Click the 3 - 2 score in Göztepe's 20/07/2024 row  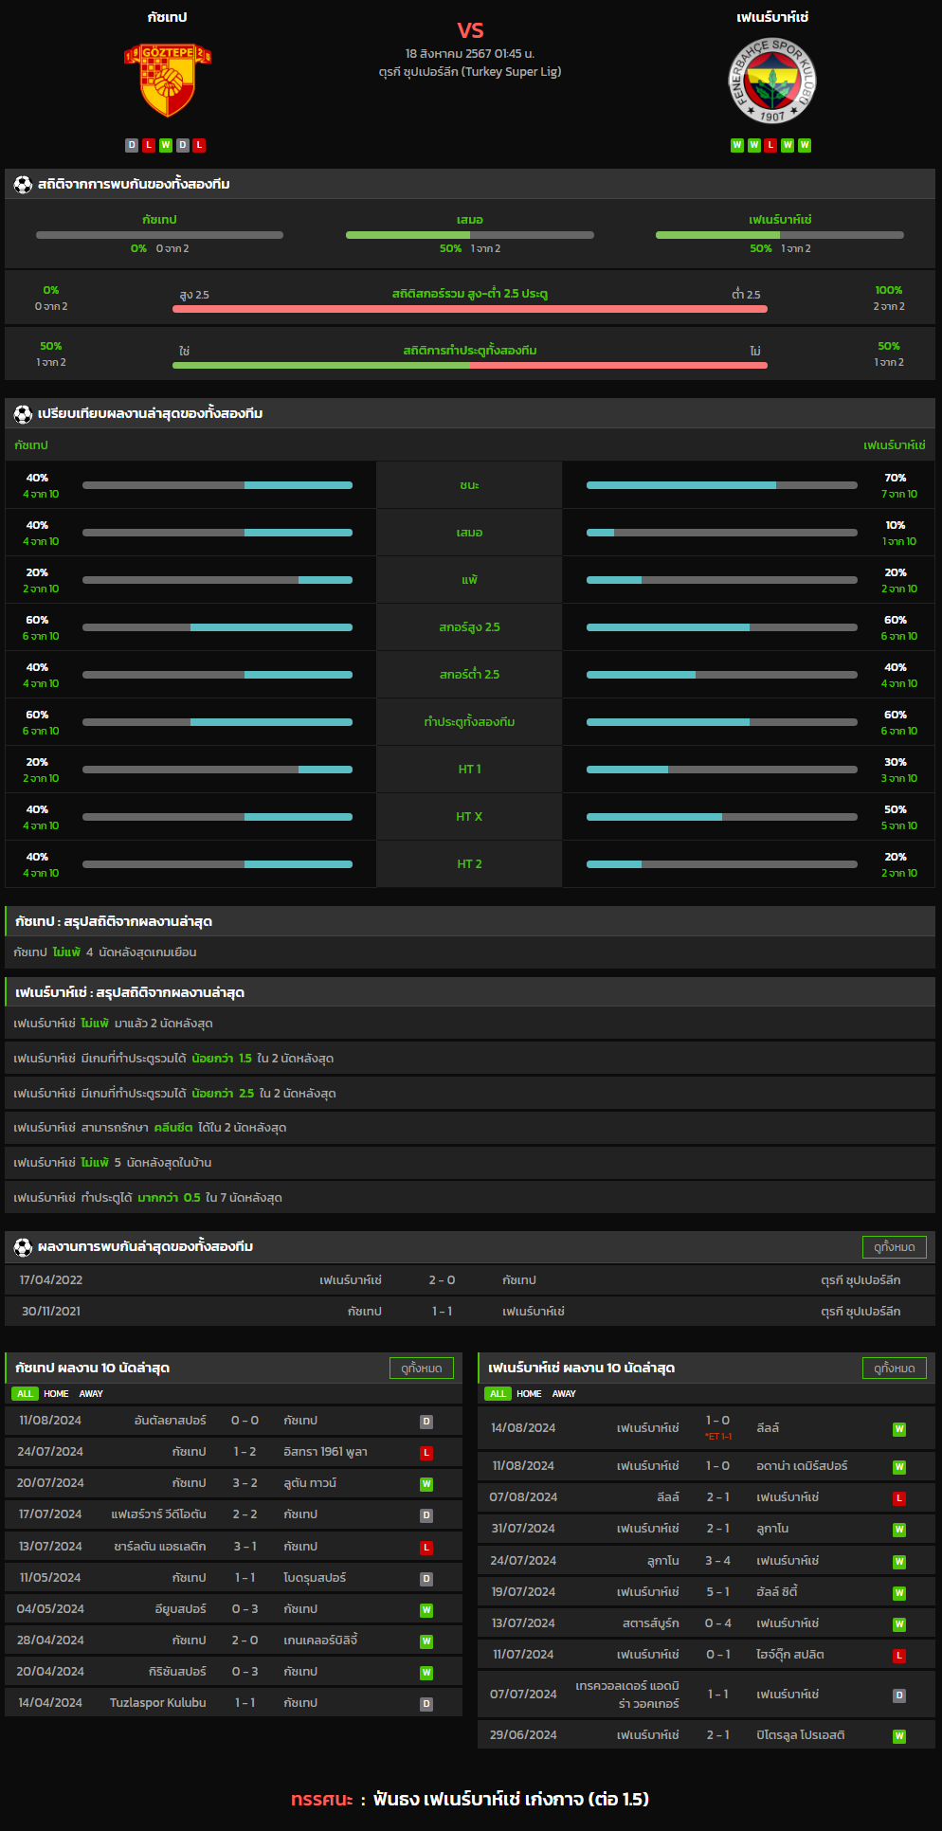(245, 1483)
